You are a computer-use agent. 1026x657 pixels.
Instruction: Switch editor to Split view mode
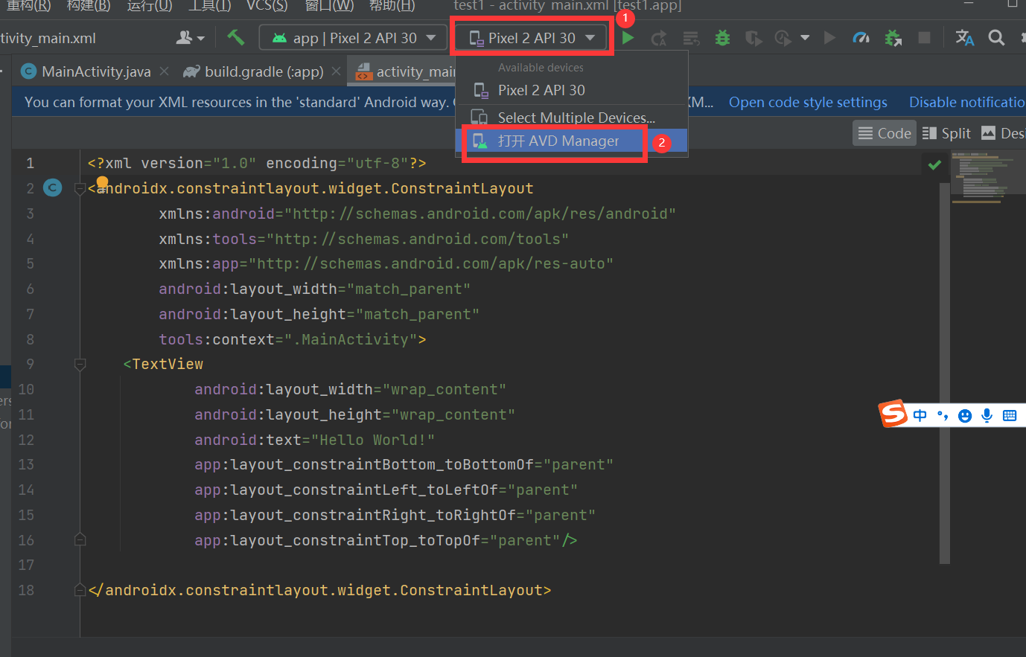(946, 133)
